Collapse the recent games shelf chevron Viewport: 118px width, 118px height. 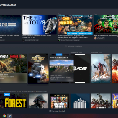(x=1, y=50)
